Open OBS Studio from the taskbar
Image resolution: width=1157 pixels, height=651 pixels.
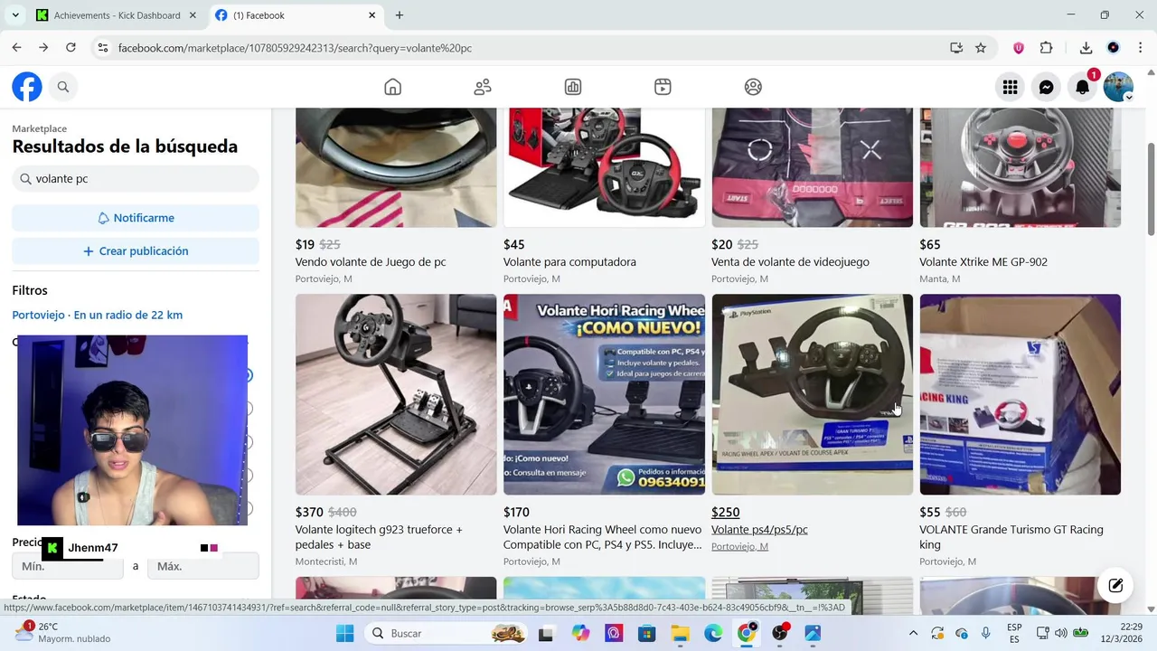click(x=780, y=633)
